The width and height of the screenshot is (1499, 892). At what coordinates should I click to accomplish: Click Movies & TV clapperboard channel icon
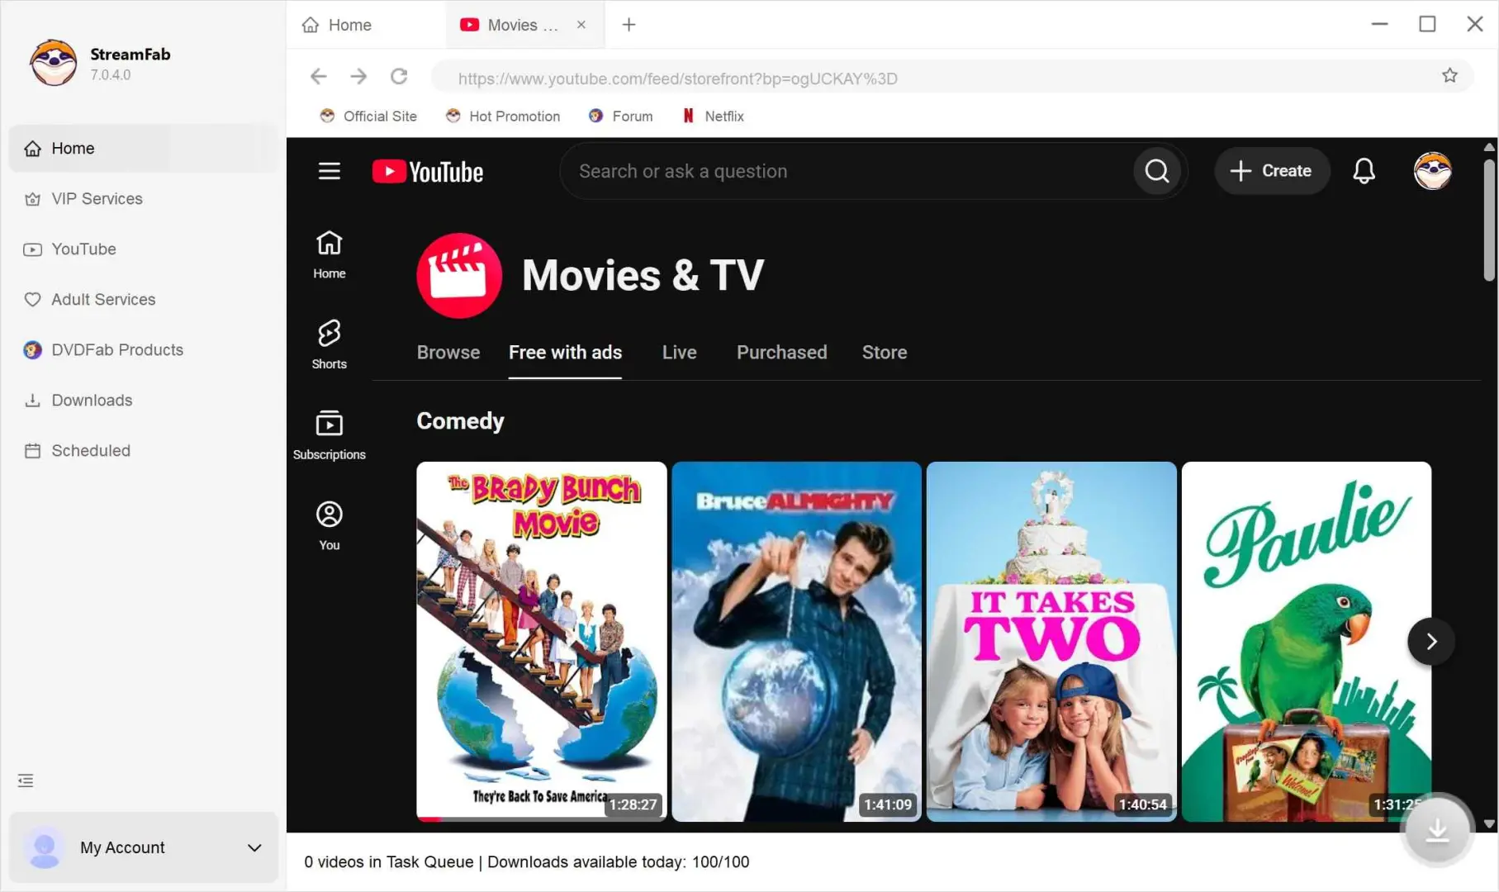click(459, 275)
